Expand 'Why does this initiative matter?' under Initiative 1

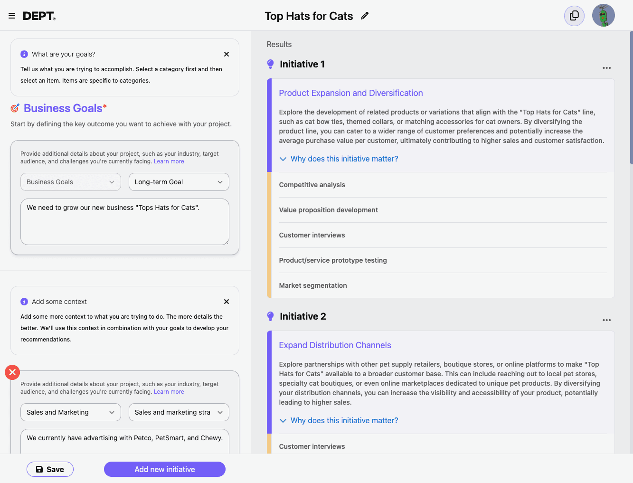coord(344,159)
